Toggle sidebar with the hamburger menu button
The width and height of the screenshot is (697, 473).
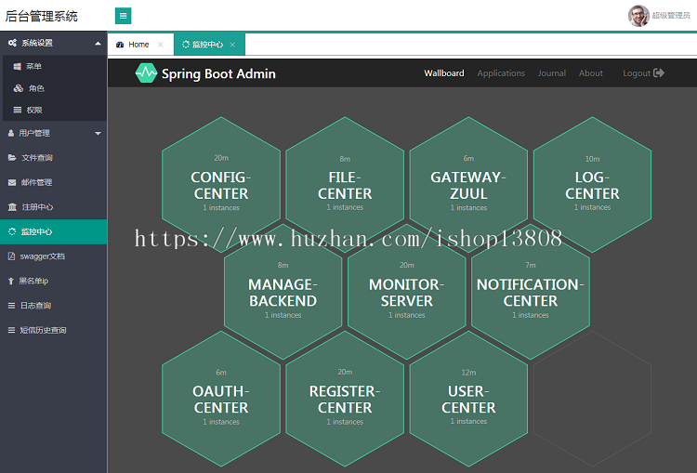(123, 16)
